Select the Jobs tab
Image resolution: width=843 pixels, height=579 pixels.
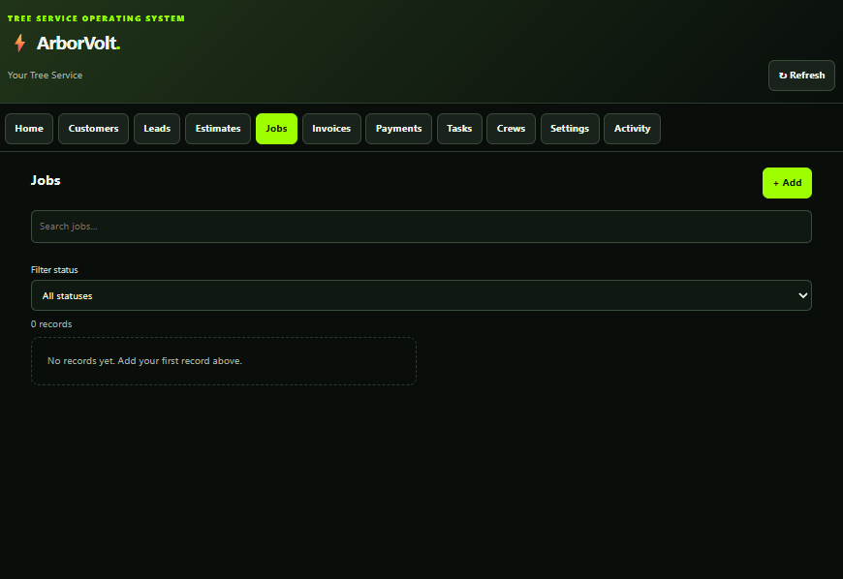276,129
